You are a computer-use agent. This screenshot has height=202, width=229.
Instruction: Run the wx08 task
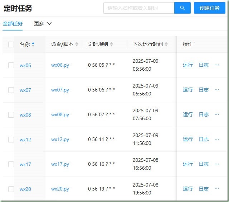pyautogui.click(x=188, y=114)
